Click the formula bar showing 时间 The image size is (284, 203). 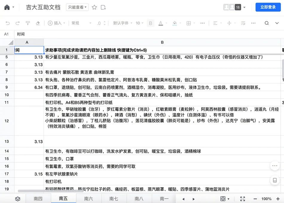[149, 34]
